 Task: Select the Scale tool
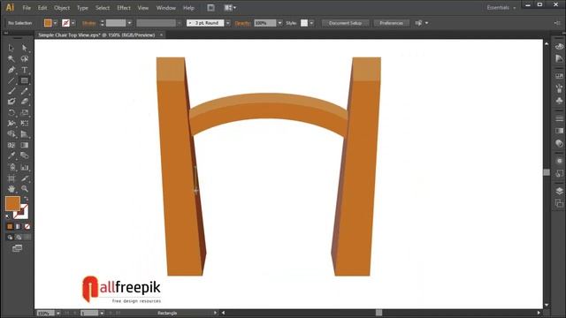click(25, 112)
